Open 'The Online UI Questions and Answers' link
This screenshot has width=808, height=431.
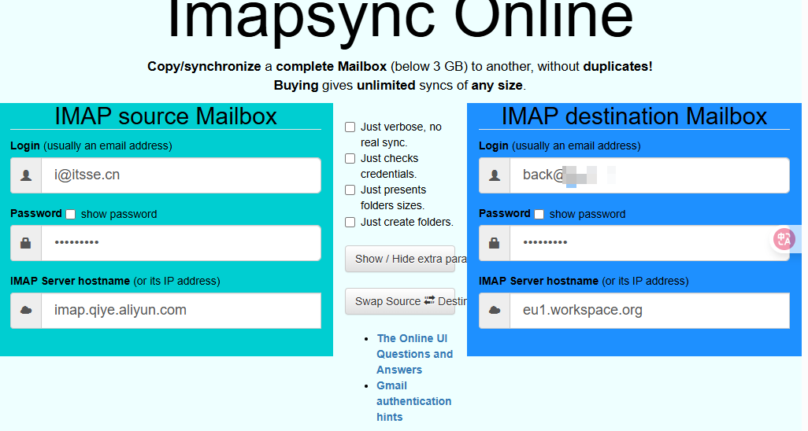pyautogui.click(x=414, y=354)
